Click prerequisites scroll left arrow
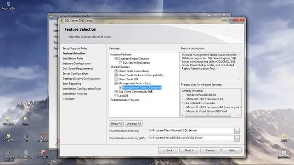This screenshot has height=165, width=294. (183, 115)
